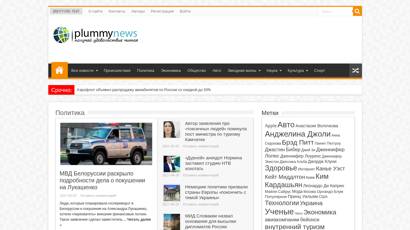Select the Орландо Блум tag
This screenshot has height=230, width=410.
[x=330, y=191]
